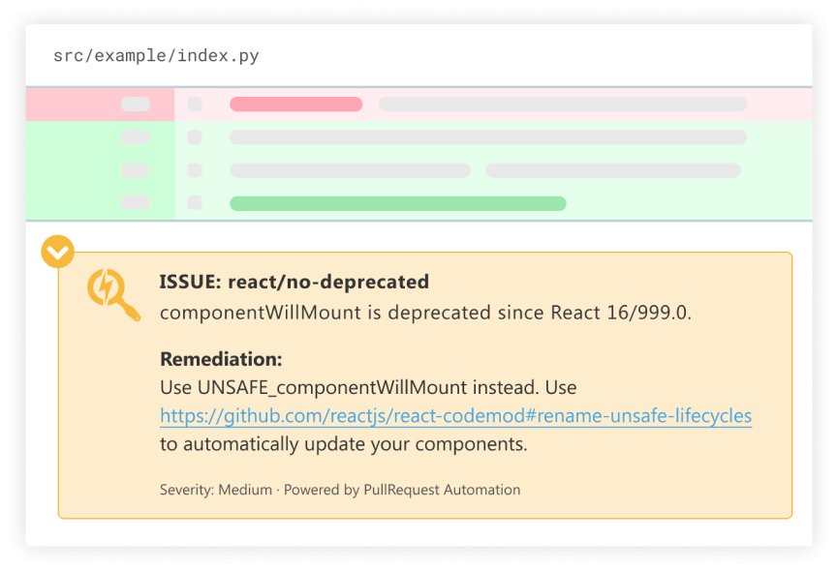Click the small square marker in the red row
837x571 pixels.
click(x=195, y=104)
